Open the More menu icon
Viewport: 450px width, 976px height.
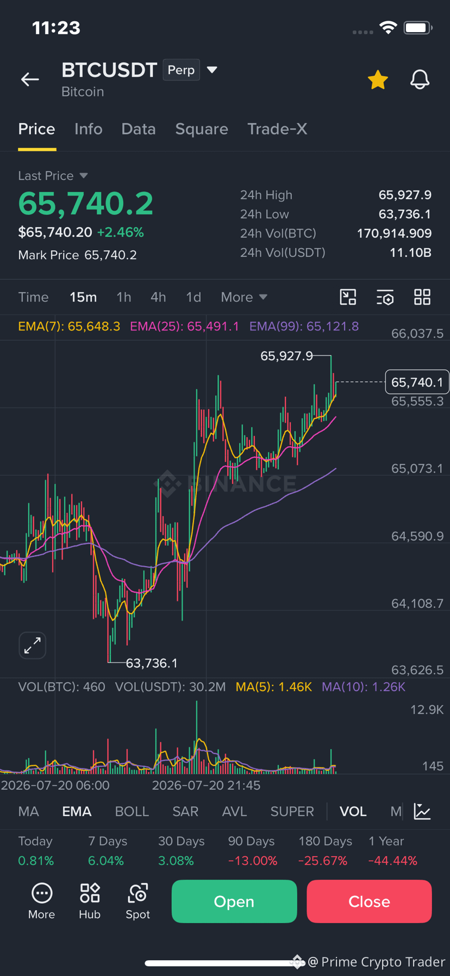click(42, 901)
